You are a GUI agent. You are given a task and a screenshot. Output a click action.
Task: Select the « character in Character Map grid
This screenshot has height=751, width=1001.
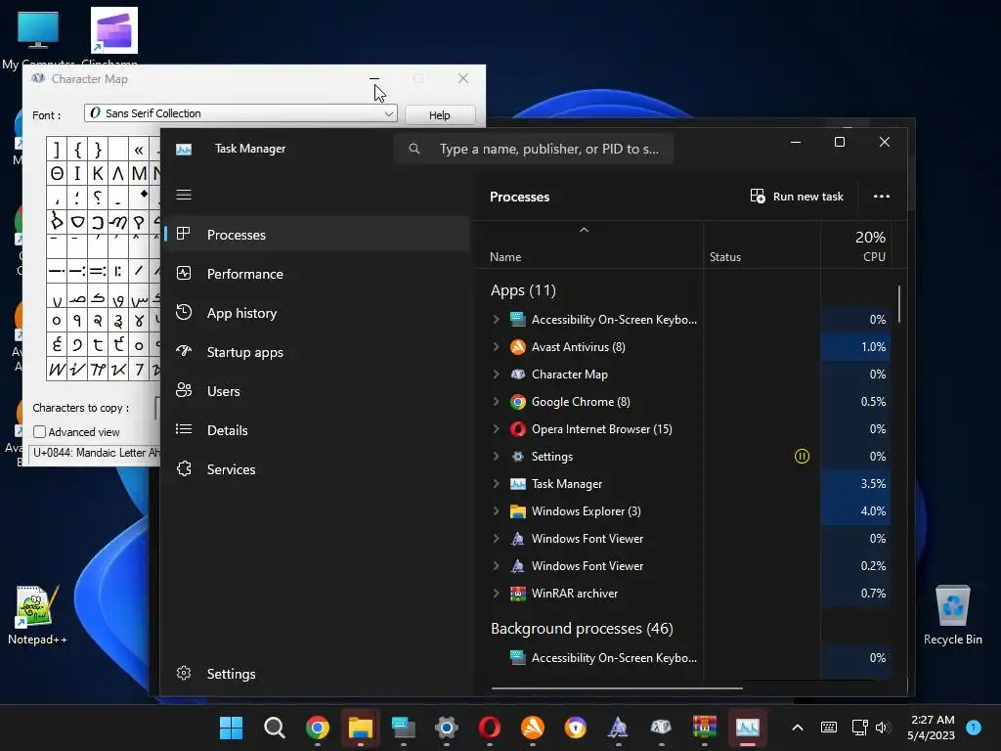click(x=139, y=150)
